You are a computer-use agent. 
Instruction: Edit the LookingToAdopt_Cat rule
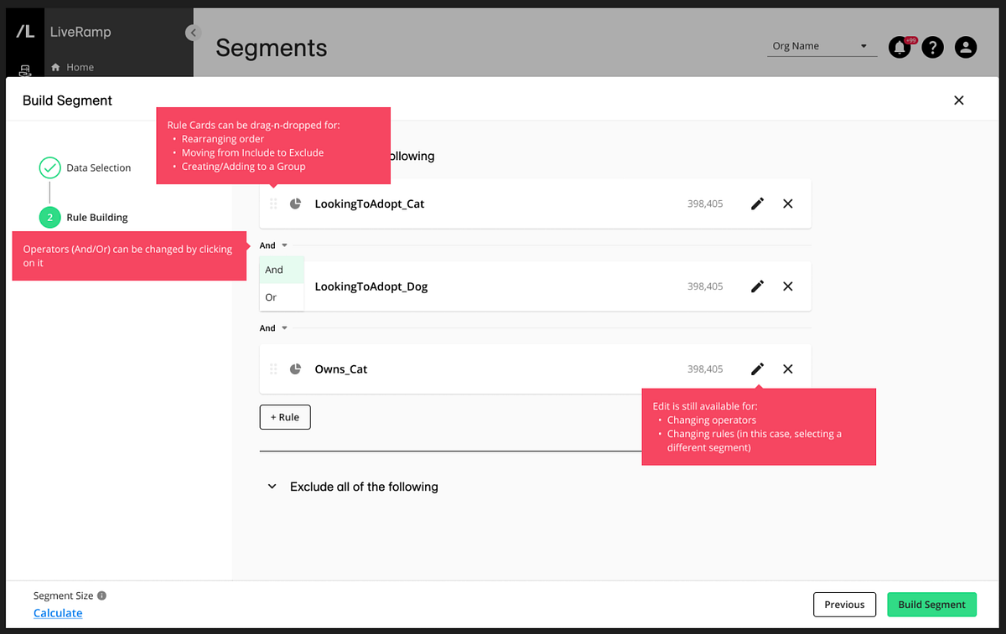(x=757, y=204)
